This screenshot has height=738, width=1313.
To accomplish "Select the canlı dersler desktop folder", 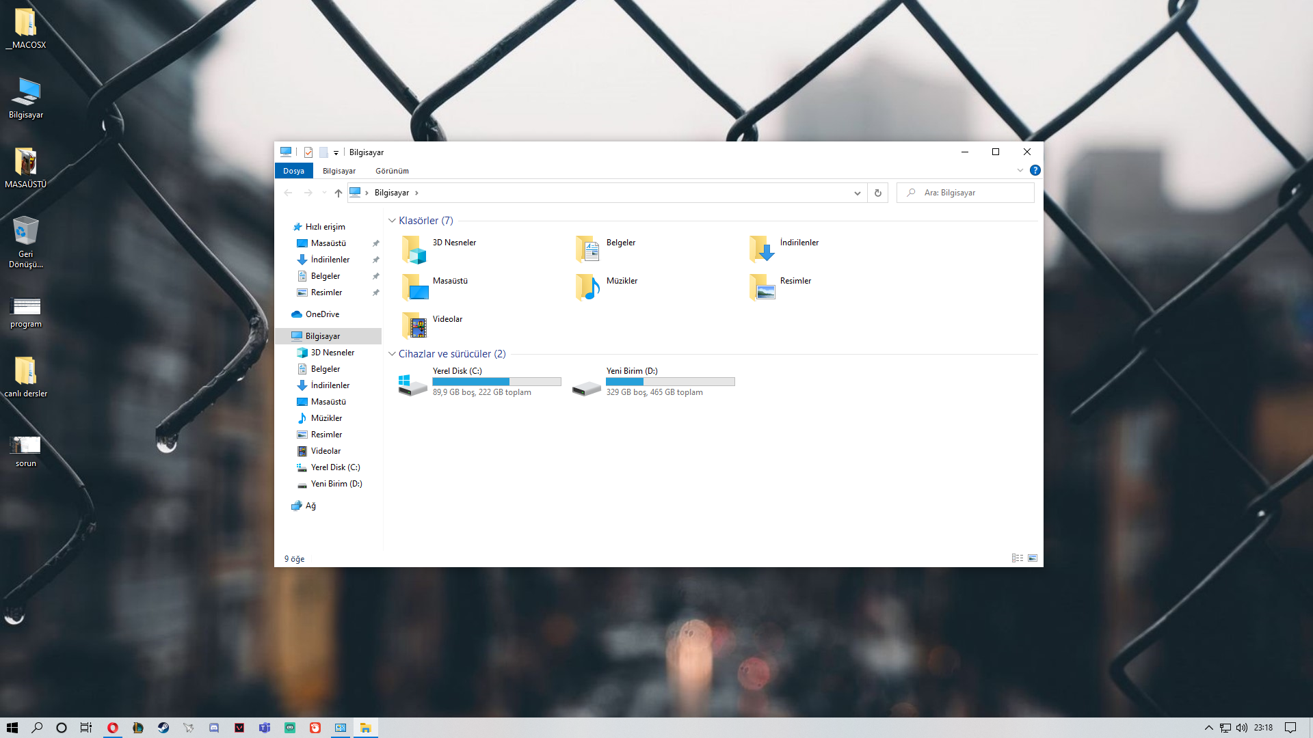I will click(x=26, y=377).
